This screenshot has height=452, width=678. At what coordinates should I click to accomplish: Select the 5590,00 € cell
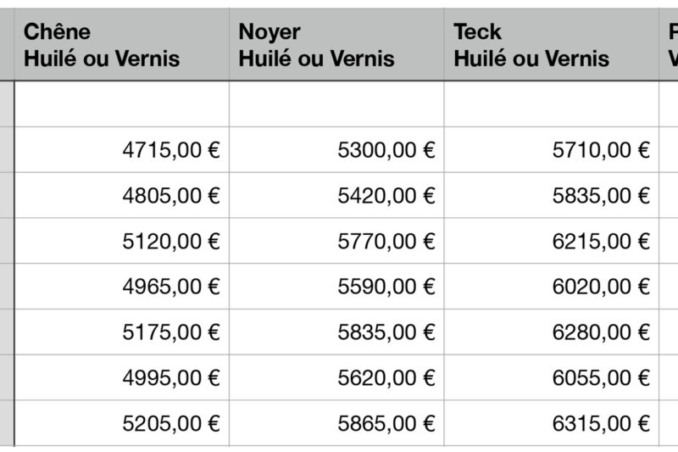click(x=336, y=287)
